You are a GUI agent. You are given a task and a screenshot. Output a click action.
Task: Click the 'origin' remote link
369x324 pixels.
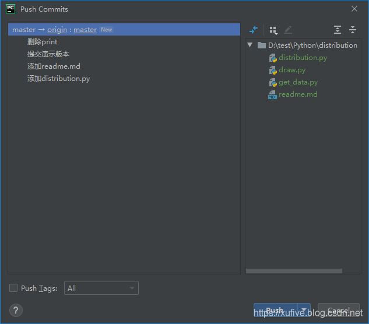coord(57,30)
